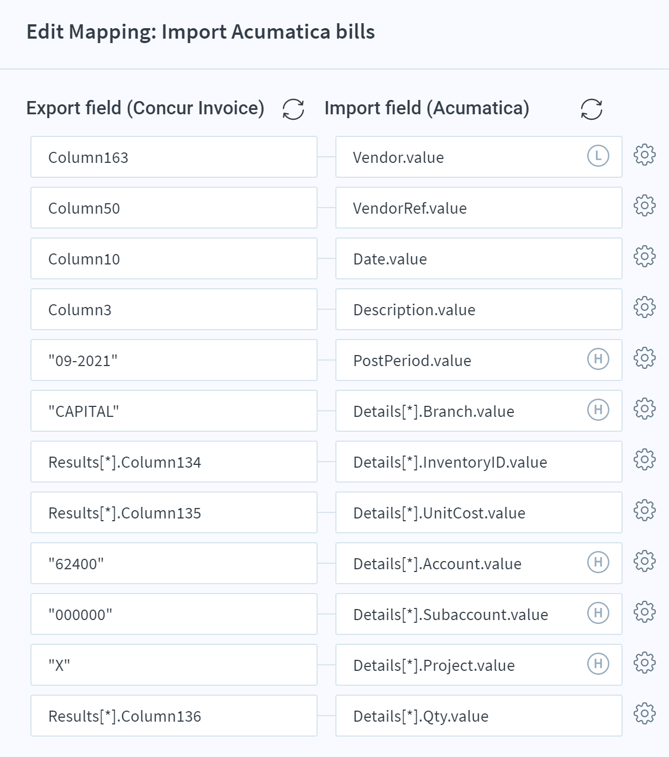Click the "Import field (Acumatica)" heading

[x=427, y=108]
